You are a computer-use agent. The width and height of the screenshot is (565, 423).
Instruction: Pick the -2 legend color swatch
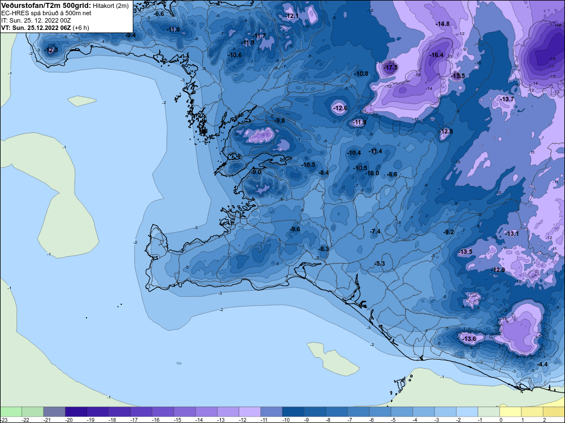[x=467, y=412]
